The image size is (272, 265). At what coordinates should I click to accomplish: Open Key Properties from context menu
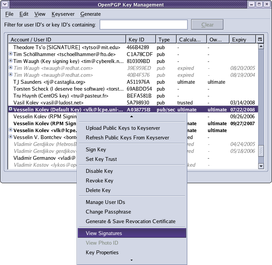[132, 252]
